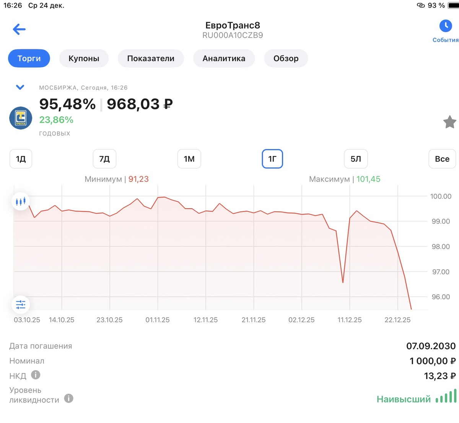Expand the exchange chevron dropdown

click(20, 87)
